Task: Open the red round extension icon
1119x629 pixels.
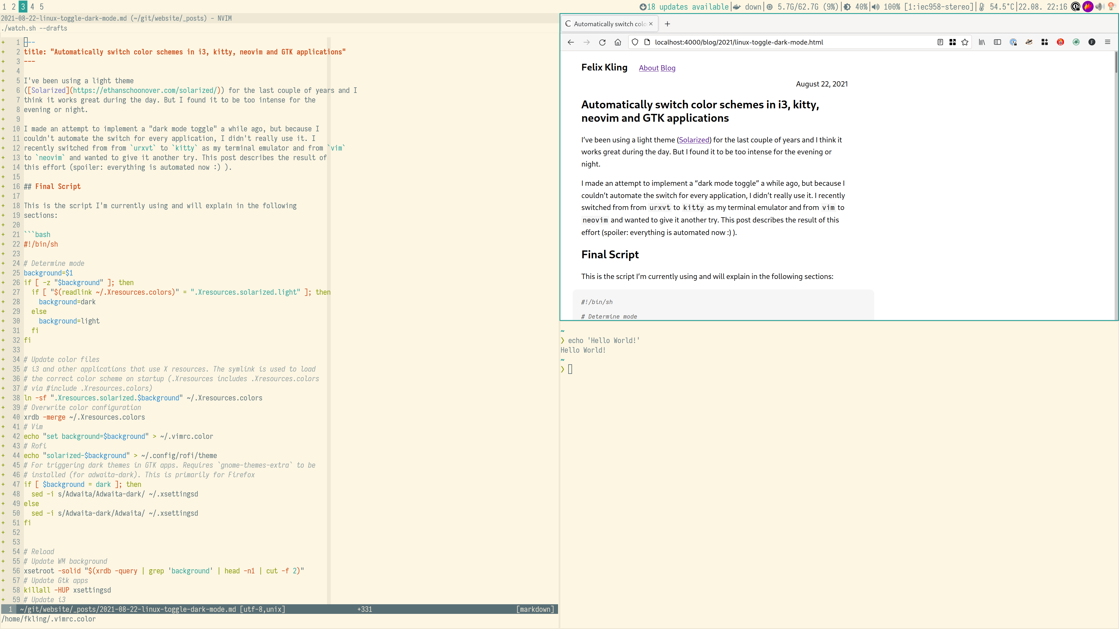Action: [x=1060, y=42]
